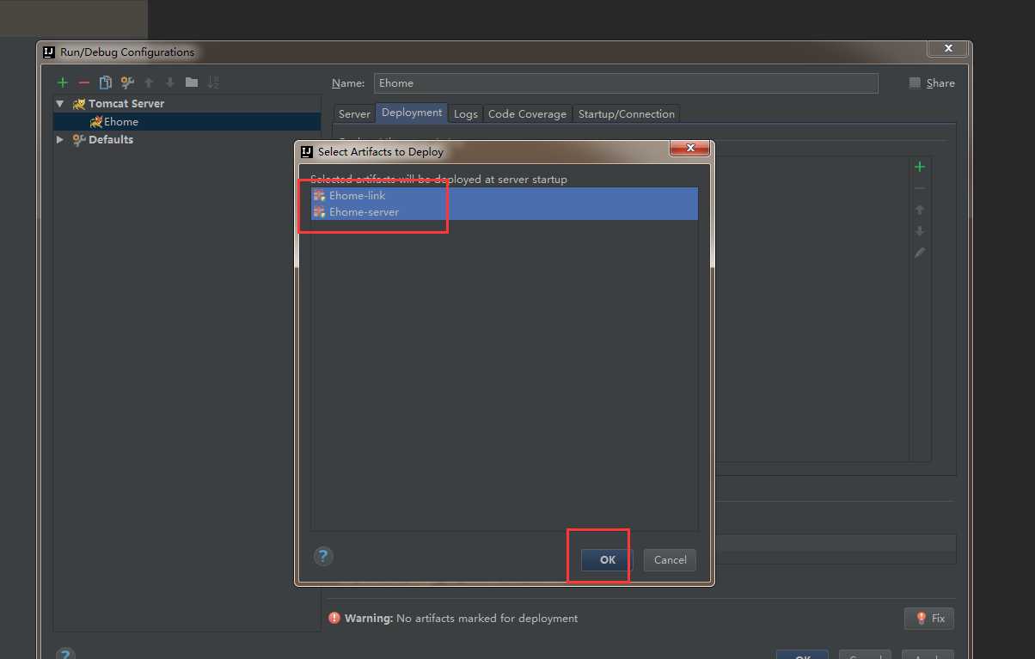The width and height of the screenshot is (1035, 659).
Task: Sort configurations alphabetically icon
Action: (213, 82)
